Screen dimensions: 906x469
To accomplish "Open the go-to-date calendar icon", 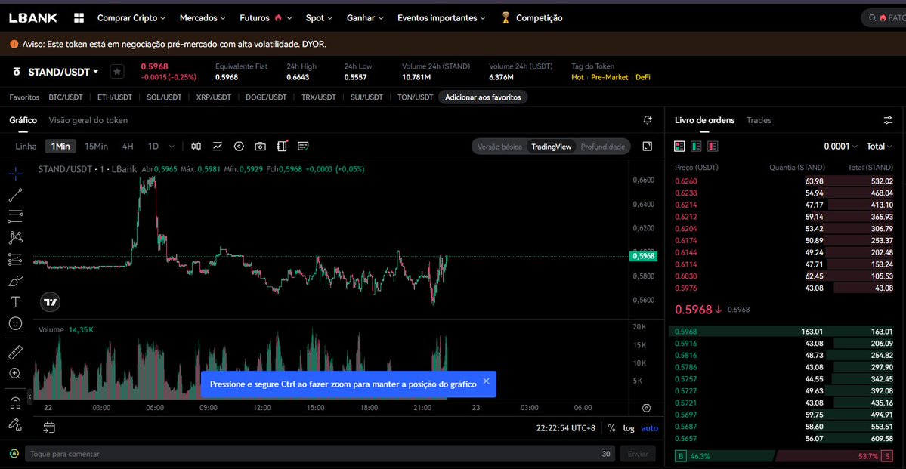I will point(49,428).
